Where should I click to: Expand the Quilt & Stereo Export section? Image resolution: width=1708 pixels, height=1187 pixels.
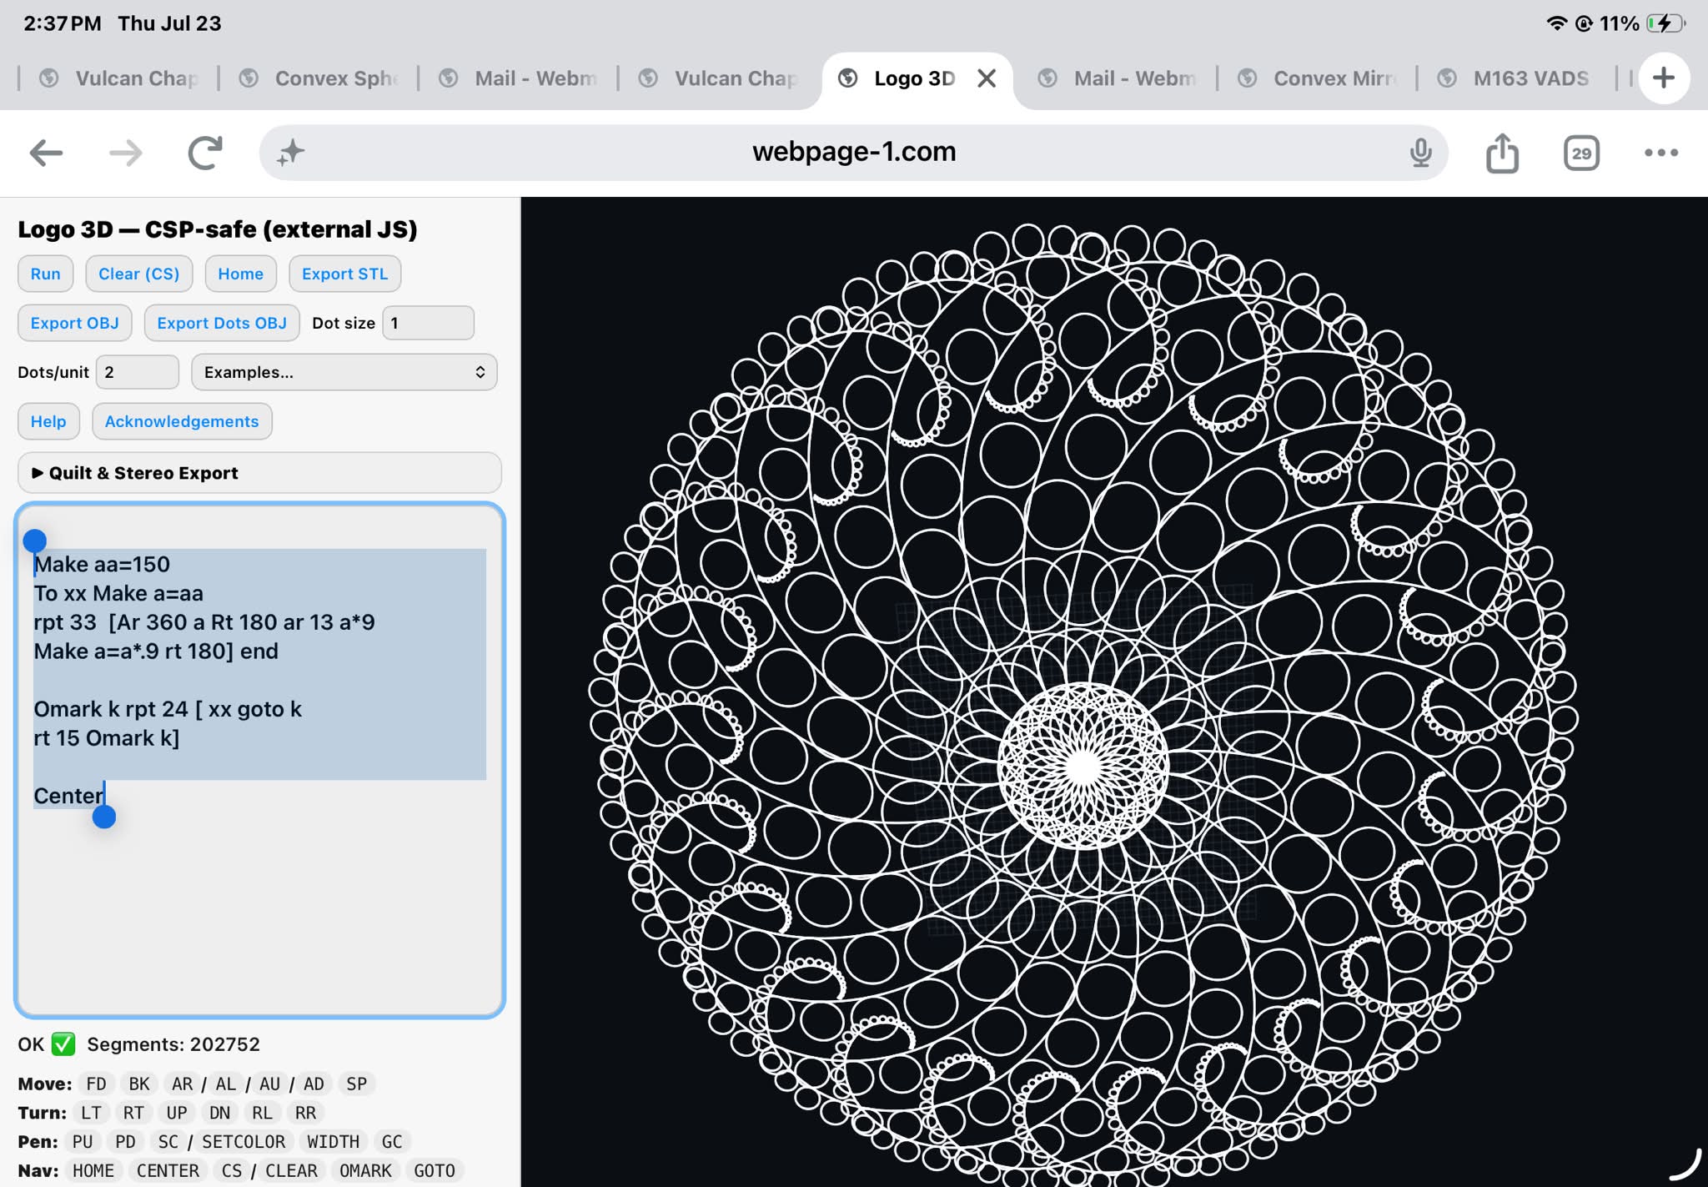coord(259,473)
